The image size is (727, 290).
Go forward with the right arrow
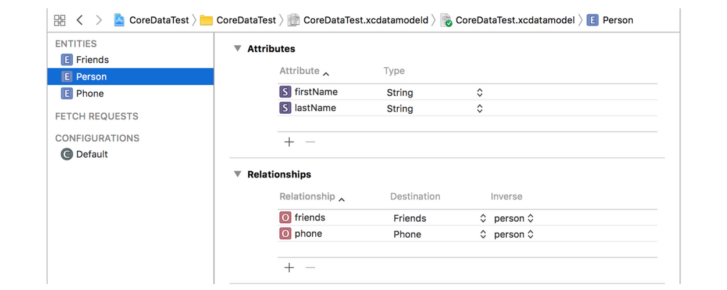[99, 20]
